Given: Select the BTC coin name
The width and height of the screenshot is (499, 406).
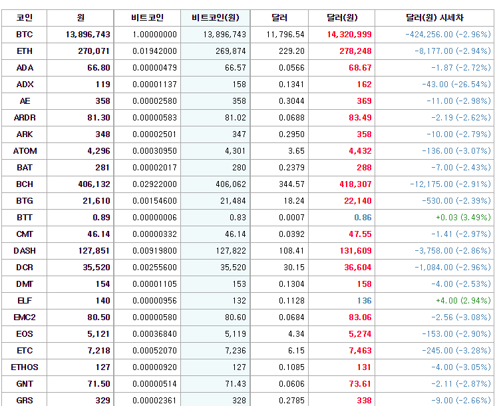Looking at the screenshot, I should coord(25,35).
